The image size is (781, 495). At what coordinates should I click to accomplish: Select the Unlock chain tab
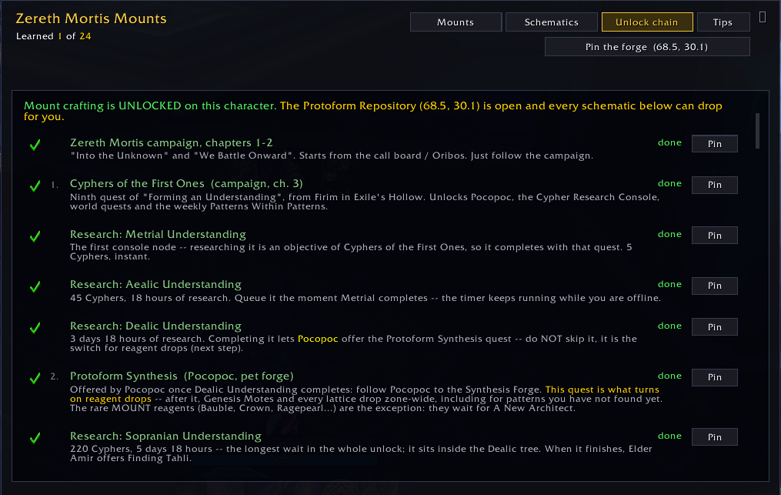tap(647, 22)
